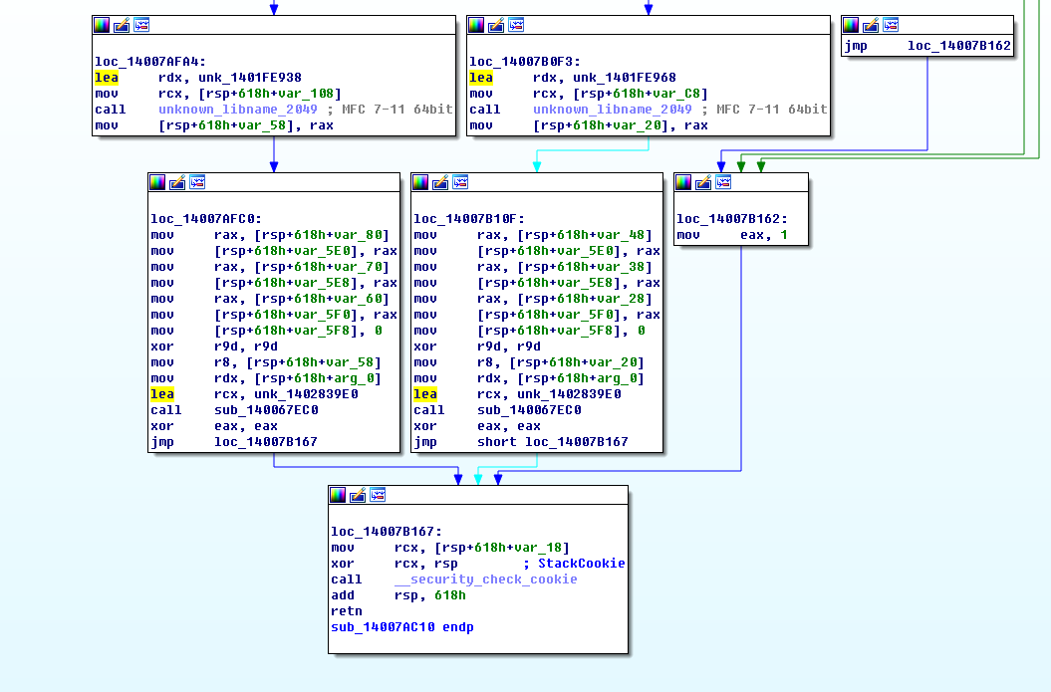This screenshot has height=692, width=1051.
Task: Click sub_14007AC10 endp line
Action: pos(402,627)
